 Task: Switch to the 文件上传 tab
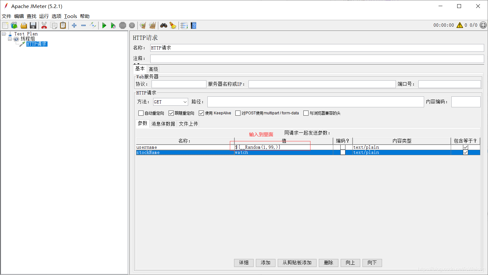tap(188, 124)
